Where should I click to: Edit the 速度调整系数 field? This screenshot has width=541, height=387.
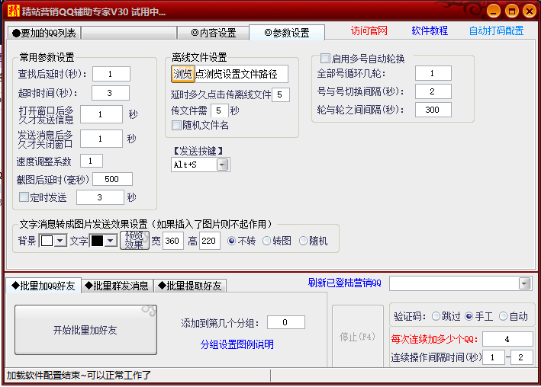tap(92, 161)
